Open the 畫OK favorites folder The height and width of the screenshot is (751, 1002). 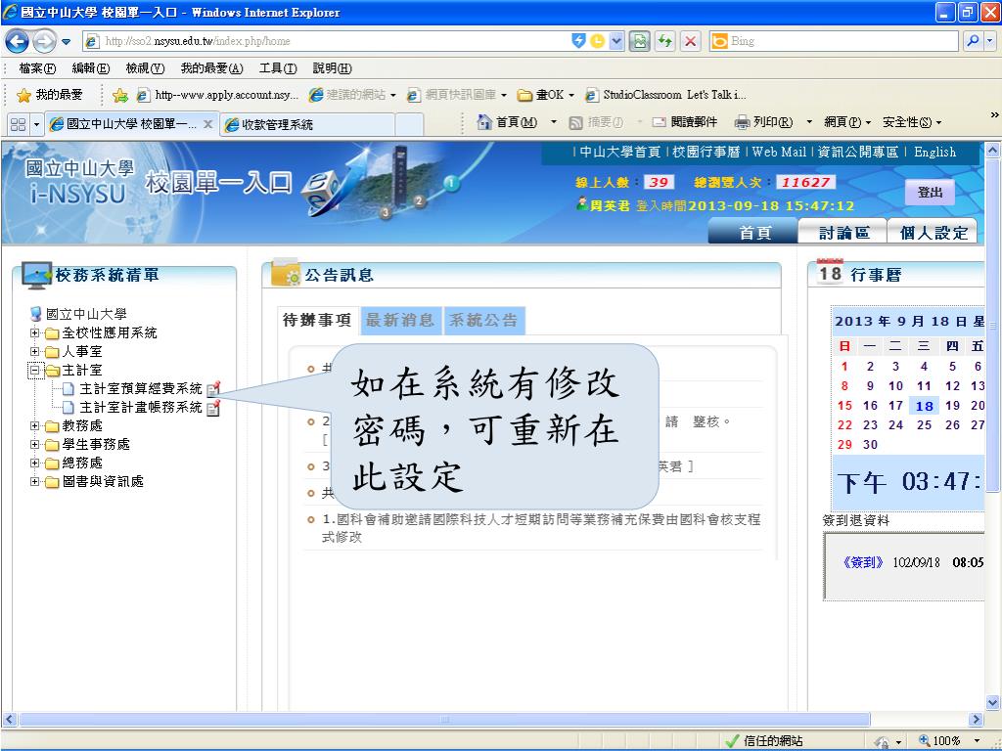[545, 95]
